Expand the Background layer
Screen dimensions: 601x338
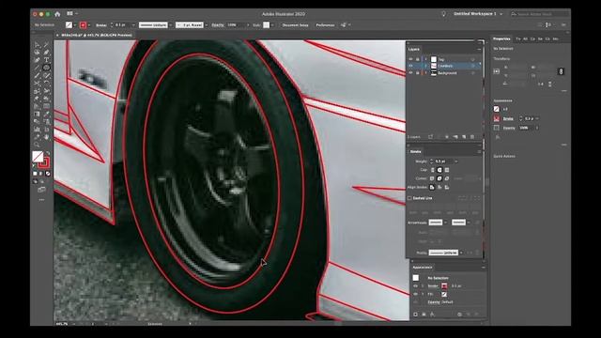[x=425, y=73]
